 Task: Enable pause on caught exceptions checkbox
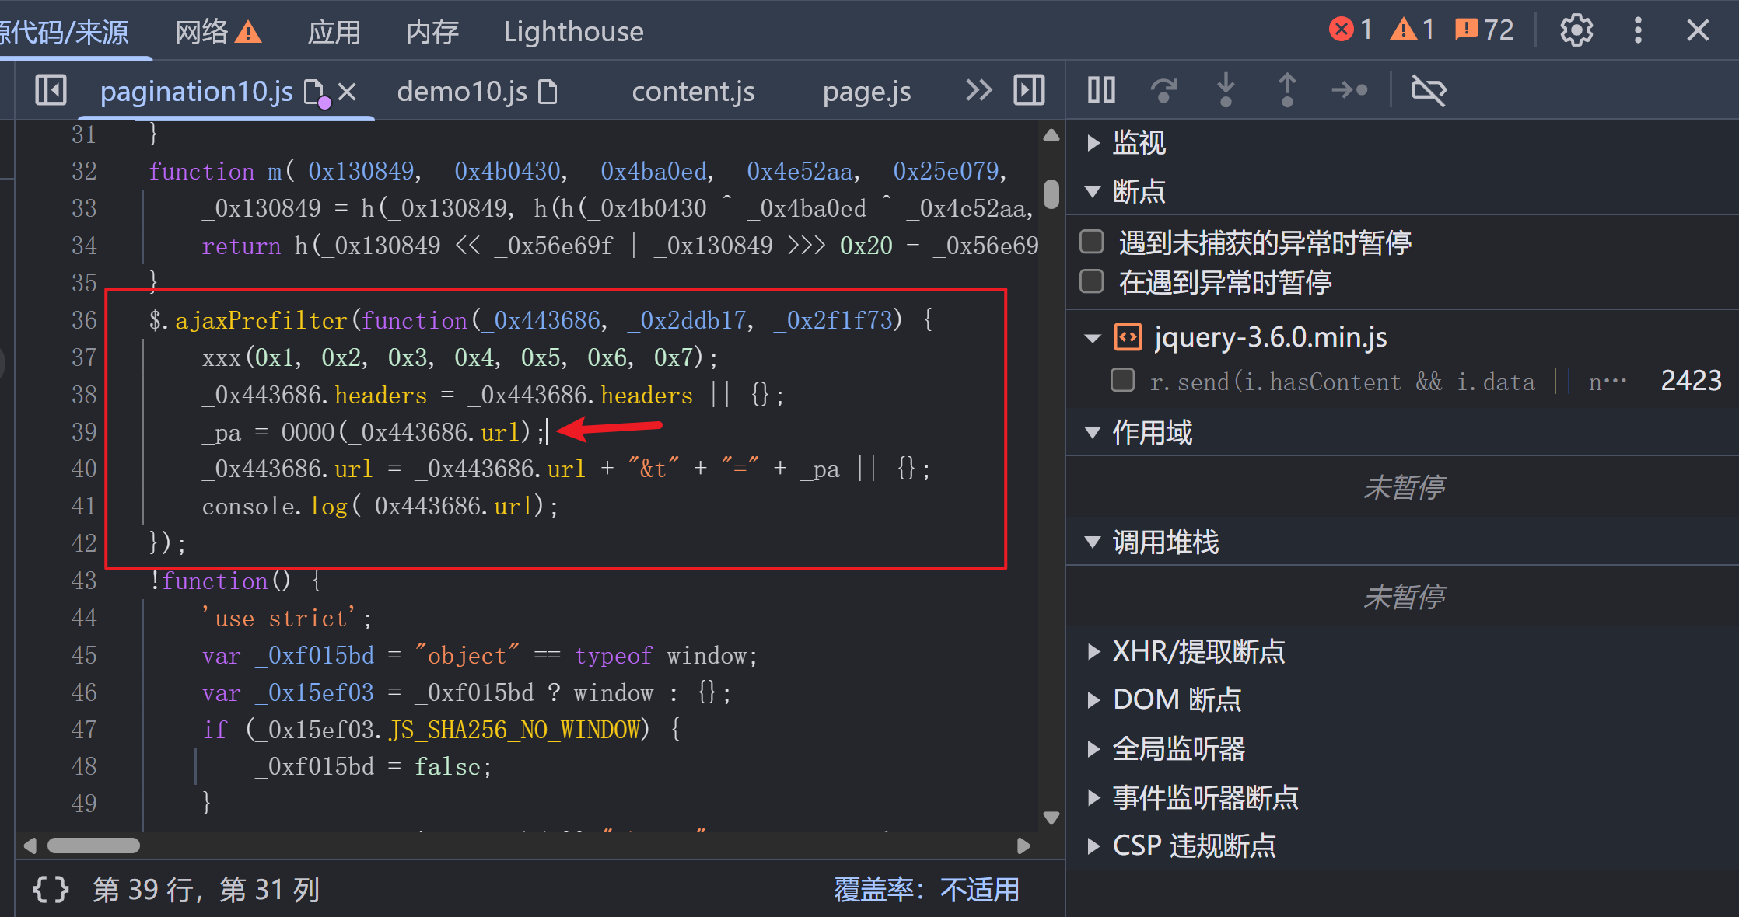(1092, 281)
